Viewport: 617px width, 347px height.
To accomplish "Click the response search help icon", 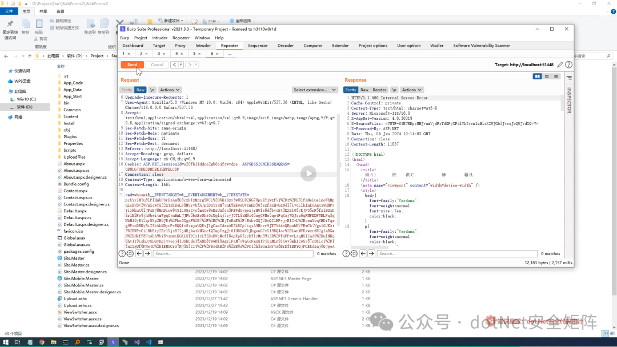I will [x=346, y=254].
